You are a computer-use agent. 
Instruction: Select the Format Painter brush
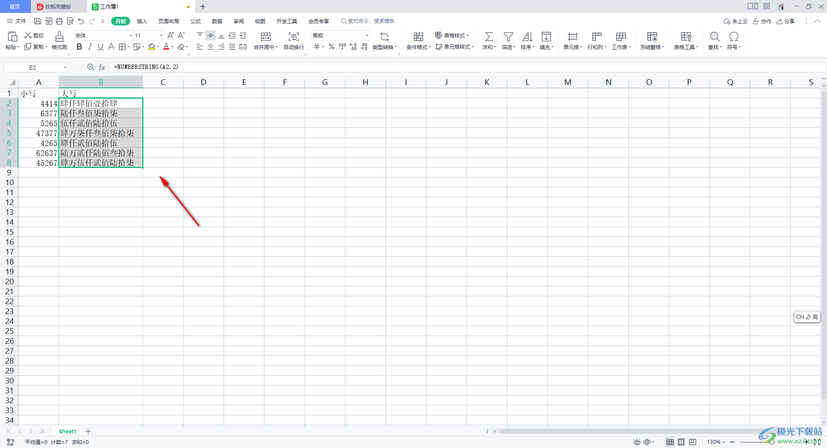(x=59, y=37)
